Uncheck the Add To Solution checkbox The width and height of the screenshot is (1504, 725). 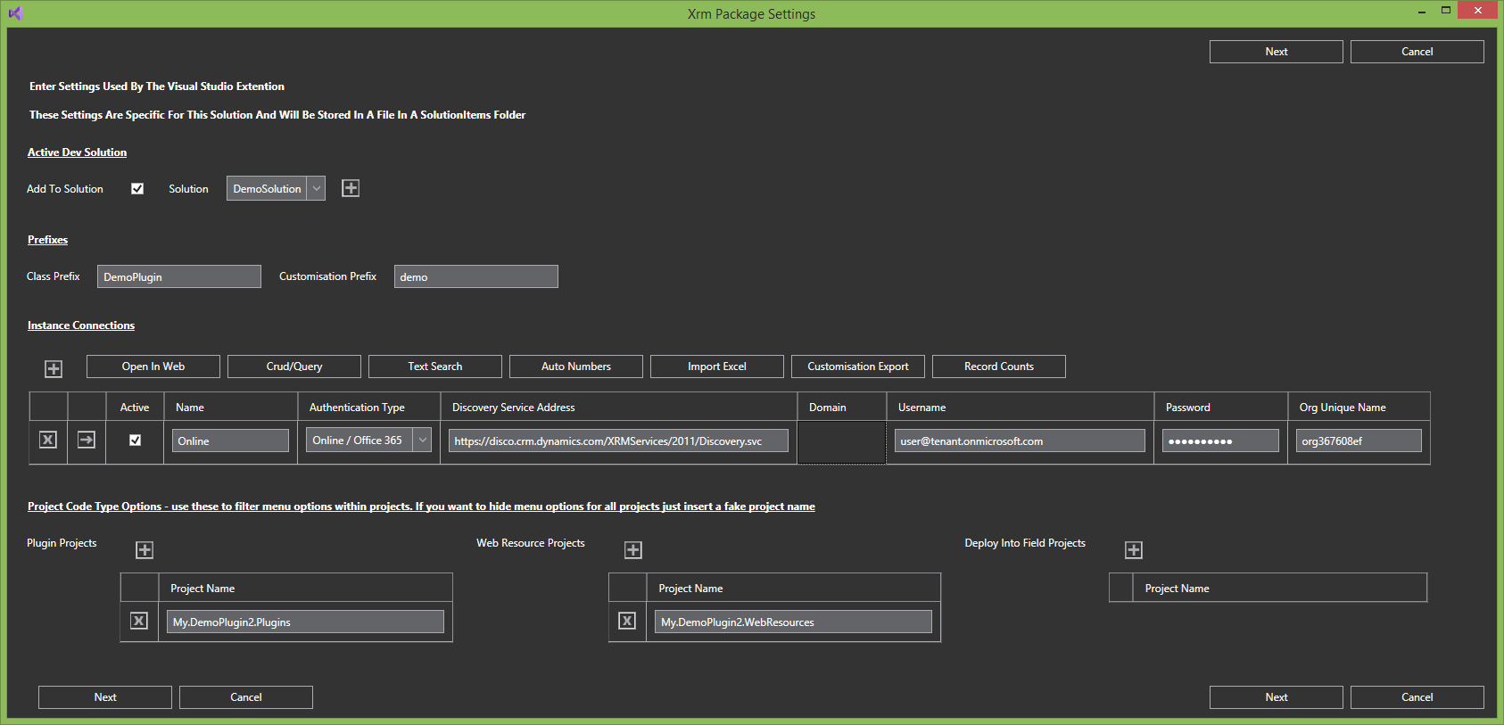(137, 188)
